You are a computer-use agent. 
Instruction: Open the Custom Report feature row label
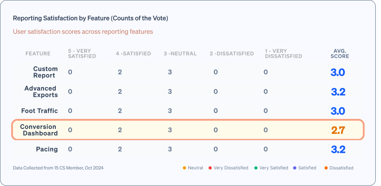coord(45,72)
